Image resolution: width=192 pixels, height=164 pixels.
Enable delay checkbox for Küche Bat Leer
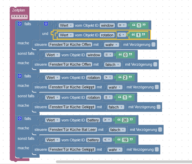(160, 130)
